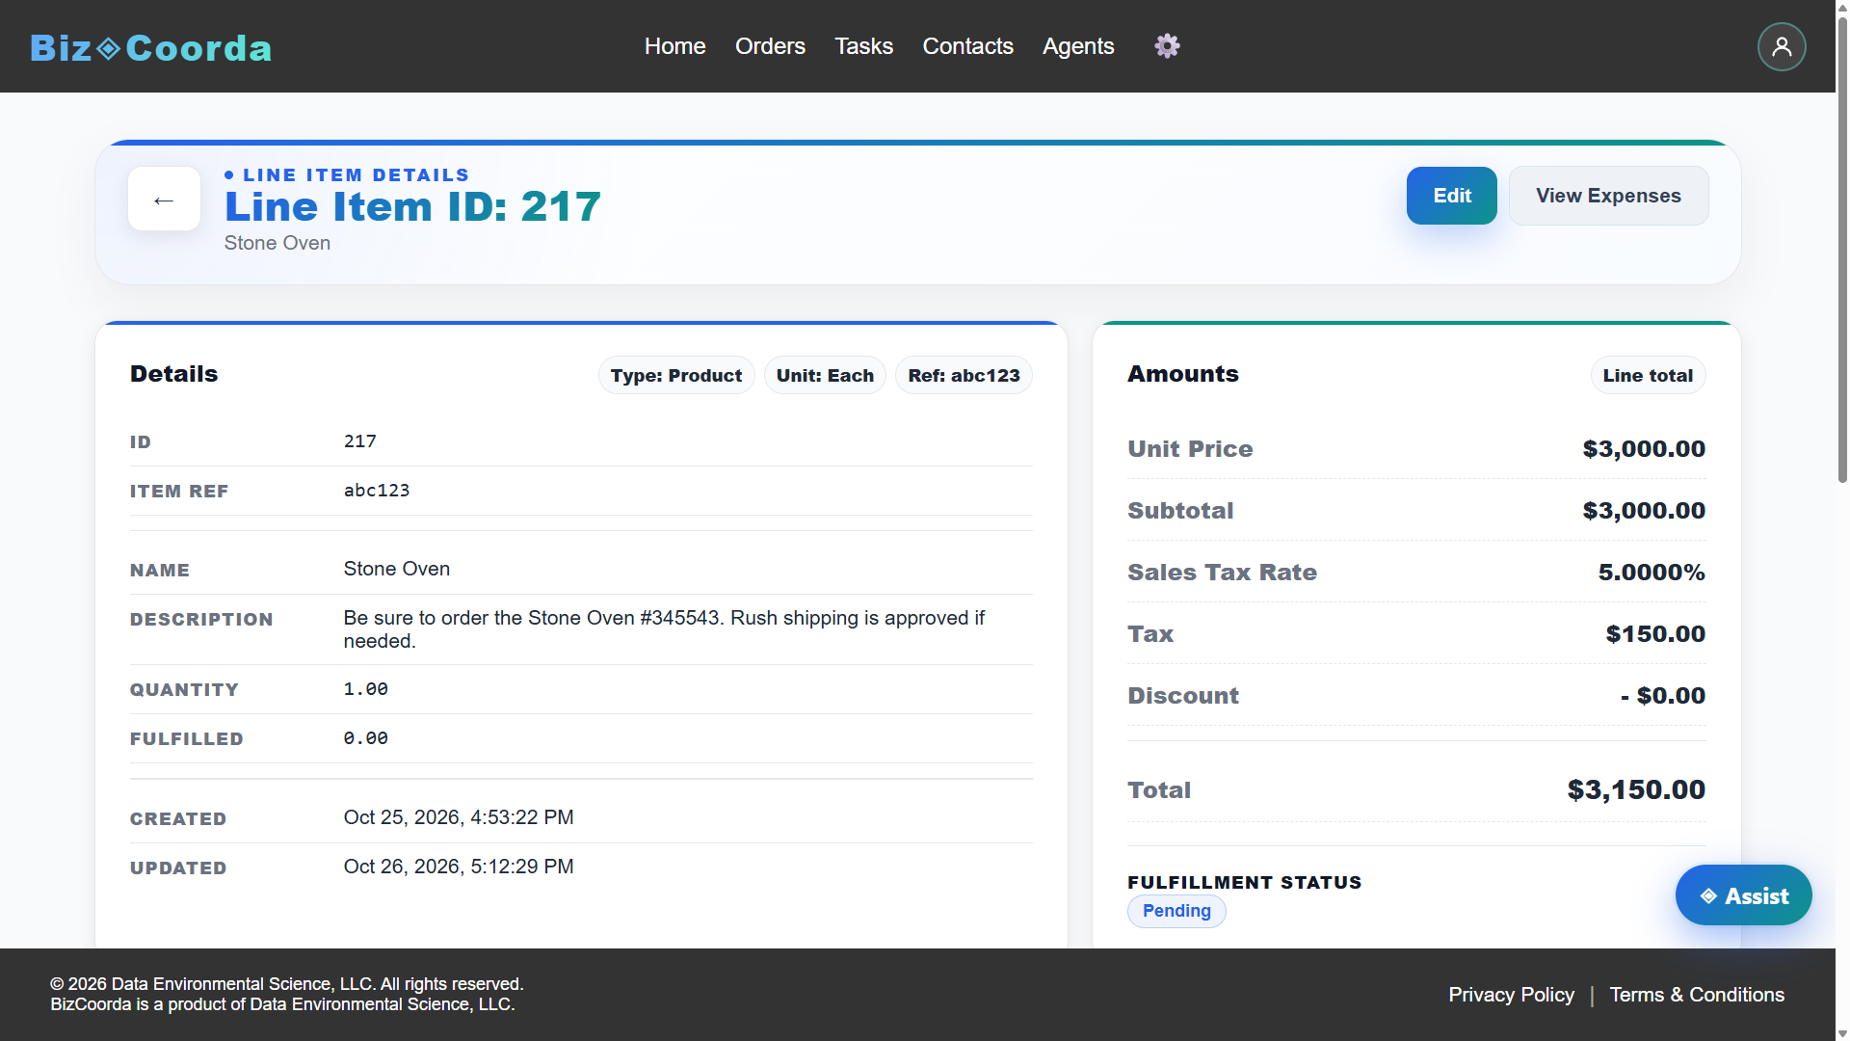Click the quantity value 1.00

click(x=366, y=689)
